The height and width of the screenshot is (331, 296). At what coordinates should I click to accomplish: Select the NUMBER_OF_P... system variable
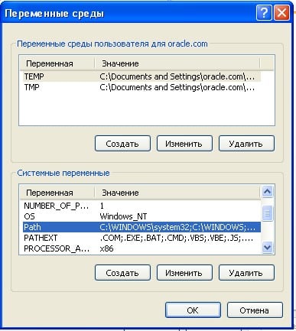(x=141, y=206)
